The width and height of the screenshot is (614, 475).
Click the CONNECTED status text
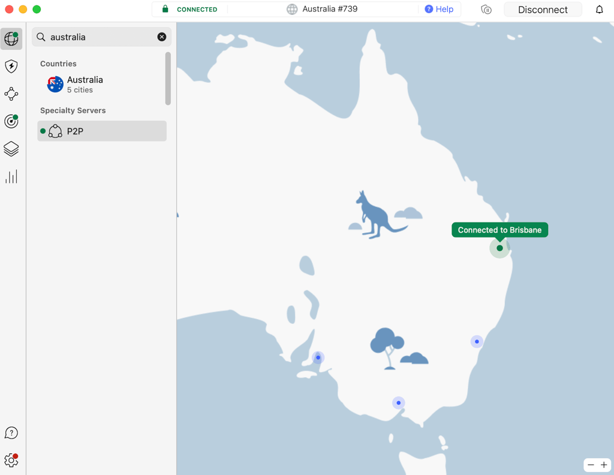197,10
